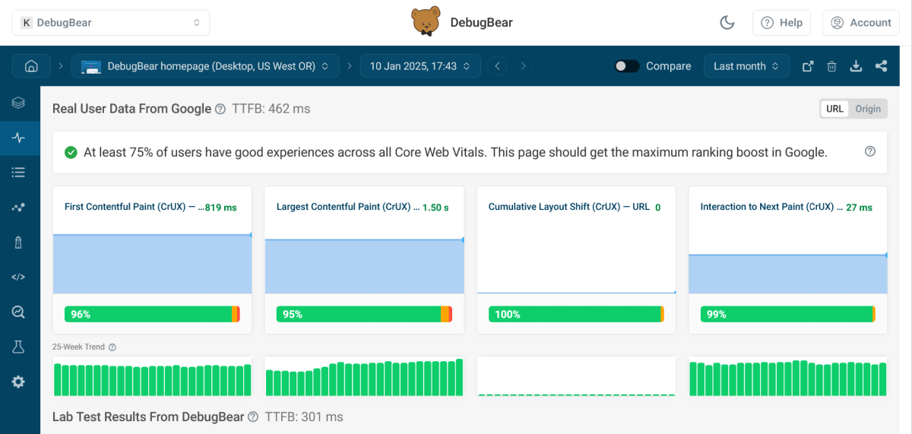The image size is (912, 434).
Task: Open the DebugBear project selector dropdown
Action: pyautogui.click(x=111, y=23)
